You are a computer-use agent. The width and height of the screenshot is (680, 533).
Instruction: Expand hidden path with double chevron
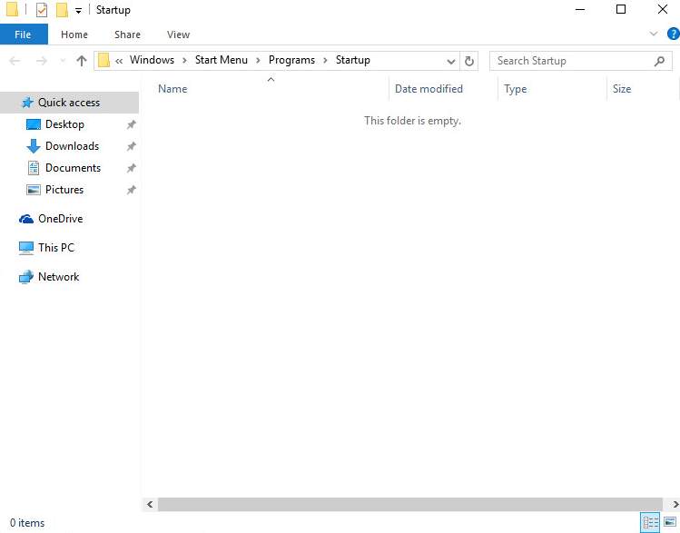click(x=119, y=61)
